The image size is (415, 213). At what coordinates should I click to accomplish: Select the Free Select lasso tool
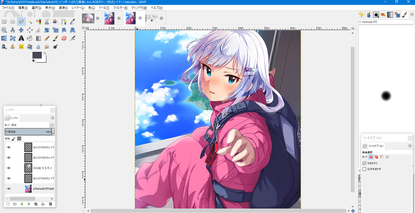(x=21, y=22)
